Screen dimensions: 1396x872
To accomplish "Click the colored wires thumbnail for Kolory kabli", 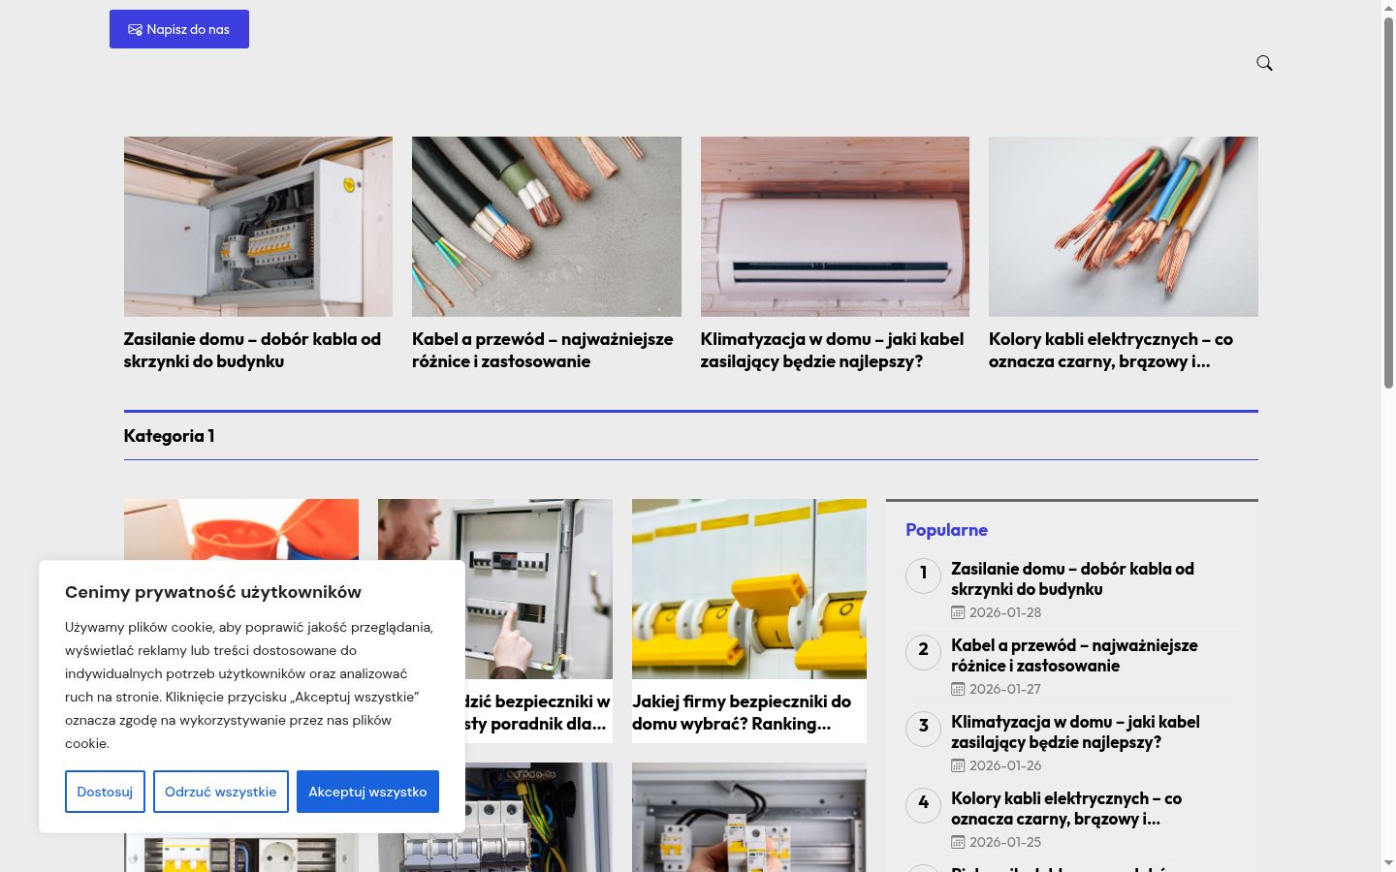I will click(1124, 227).
